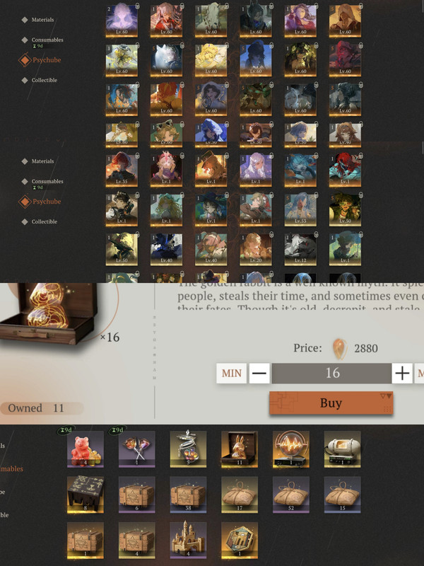Select the cut-off orange Consumables tab
Image resolution: width=424 pixels, height=566 pixels.
tap(11, 468)
